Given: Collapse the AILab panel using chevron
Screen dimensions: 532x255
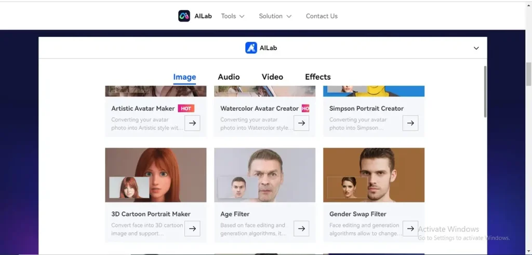Looking at the screenshot, I should pos(476,48).
